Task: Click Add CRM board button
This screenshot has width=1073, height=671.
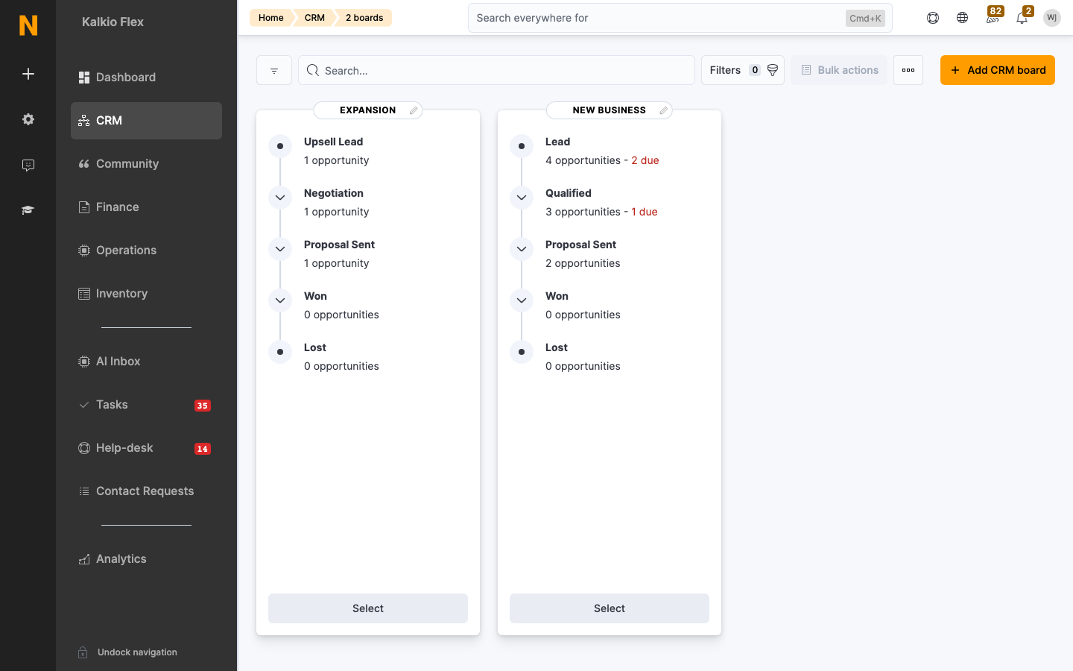Action: coord(998,70)
